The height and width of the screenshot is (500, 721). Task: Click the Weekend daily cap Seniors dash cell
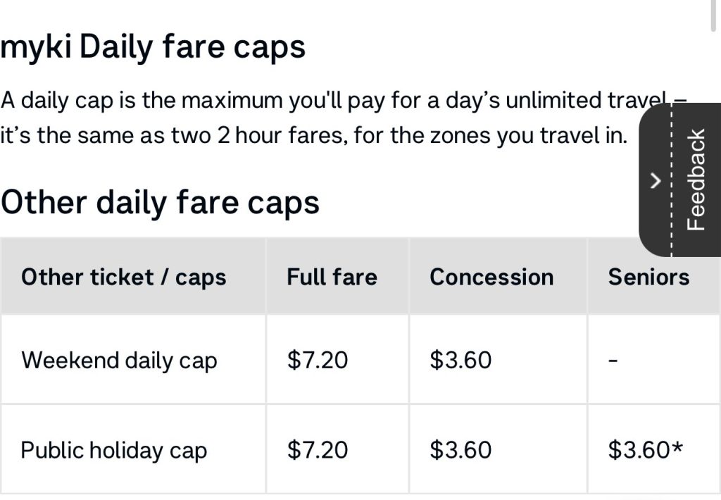click(613, 361)
